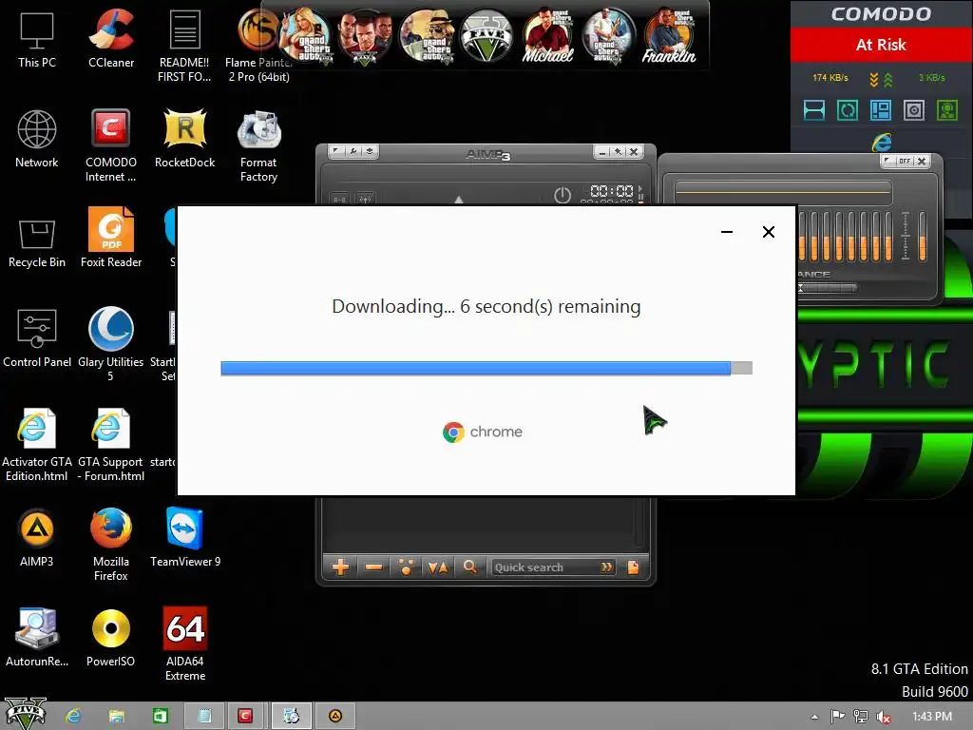
Task: Open Format Factory desktop shortcut
Action: (x=258, y=146)
